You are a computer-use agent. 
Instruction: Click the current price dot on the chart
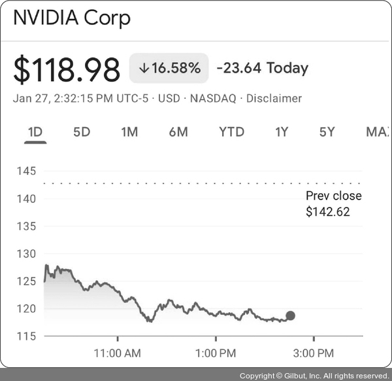[290, 316]
